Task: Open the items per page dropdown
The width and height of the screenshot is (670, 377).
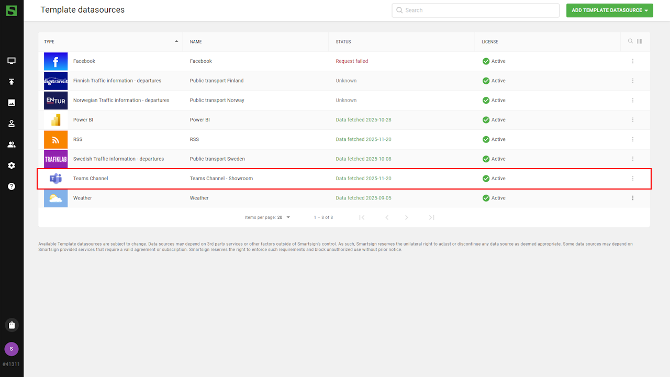Action: pos(284,217)
